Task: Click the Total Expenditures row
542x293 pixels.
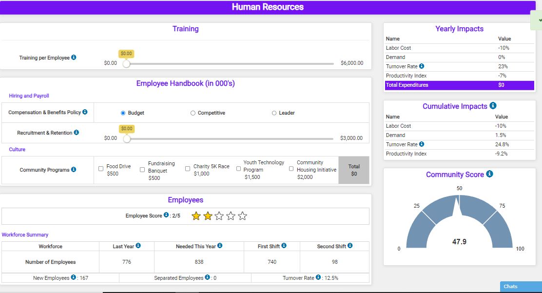Action: (460, 85)
